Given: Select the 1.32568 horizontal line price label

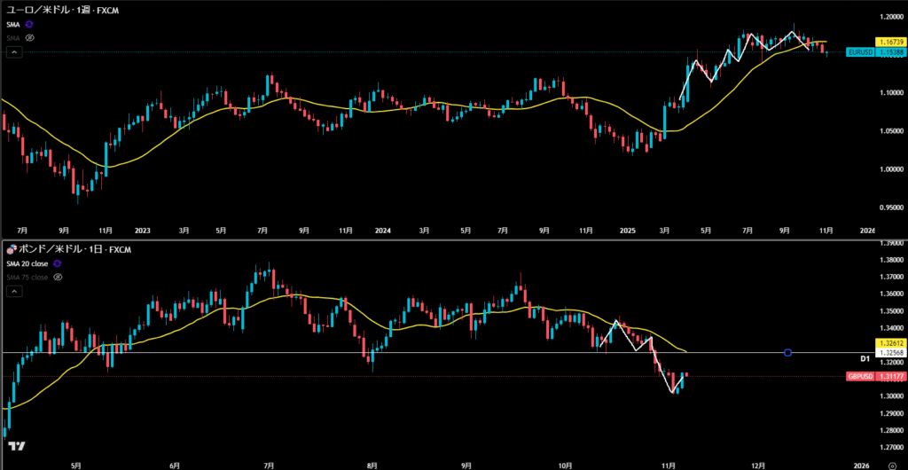Looking at the screenshot, I should point(890,352).
